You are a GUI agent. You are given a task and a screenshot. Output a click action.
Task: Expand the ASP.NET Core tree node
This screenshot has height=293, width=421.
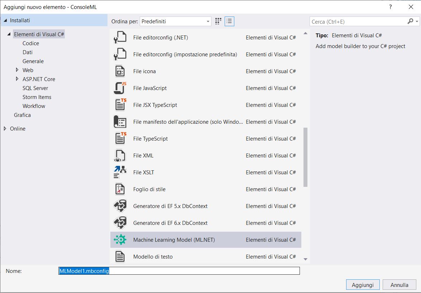coord(17,79)
